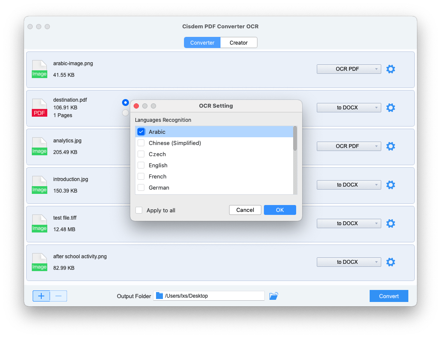441x338 pixels.
Task: Click the arabic-image.png Image file icon
Action: [40, 69]
